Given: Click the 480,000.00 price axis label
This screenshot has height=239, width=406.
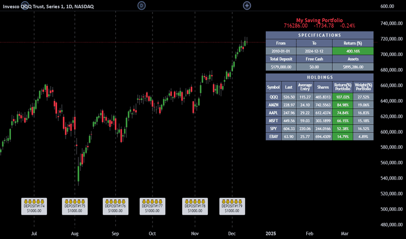Looking at the screenshot, I should pyautogui.click(x=392, y=225).
